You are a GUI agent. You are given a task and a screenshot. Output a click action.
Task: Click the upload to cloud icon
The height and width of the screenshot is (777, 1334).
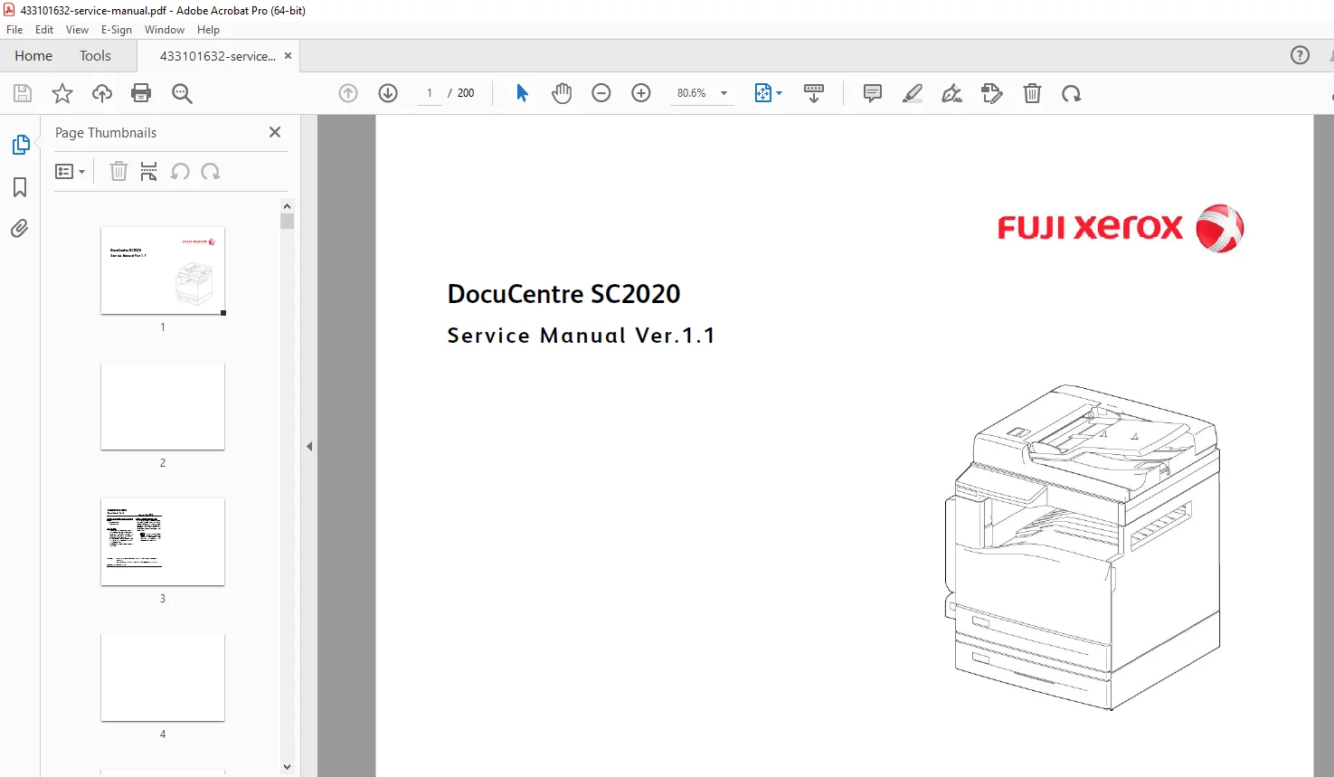102,93
